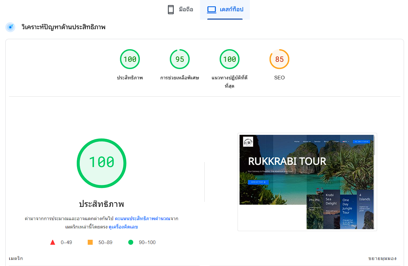Open the ประสิทธิภาพ score gauge showing 100
The width and height of the screenshot is (408, 266).
130,59
